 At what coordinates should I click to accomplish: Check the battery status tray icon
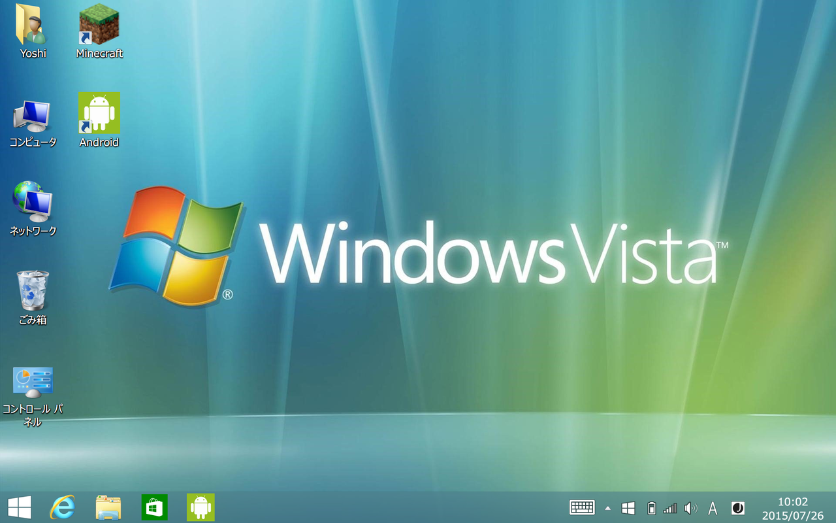tap(651, 508)
